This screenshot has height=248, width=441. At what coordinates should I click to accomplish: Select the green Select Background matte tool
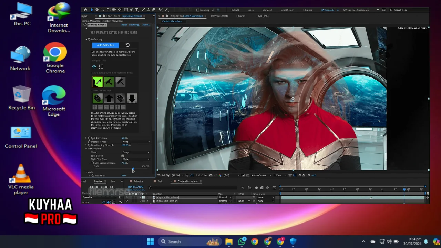click(x=98, y=82)
